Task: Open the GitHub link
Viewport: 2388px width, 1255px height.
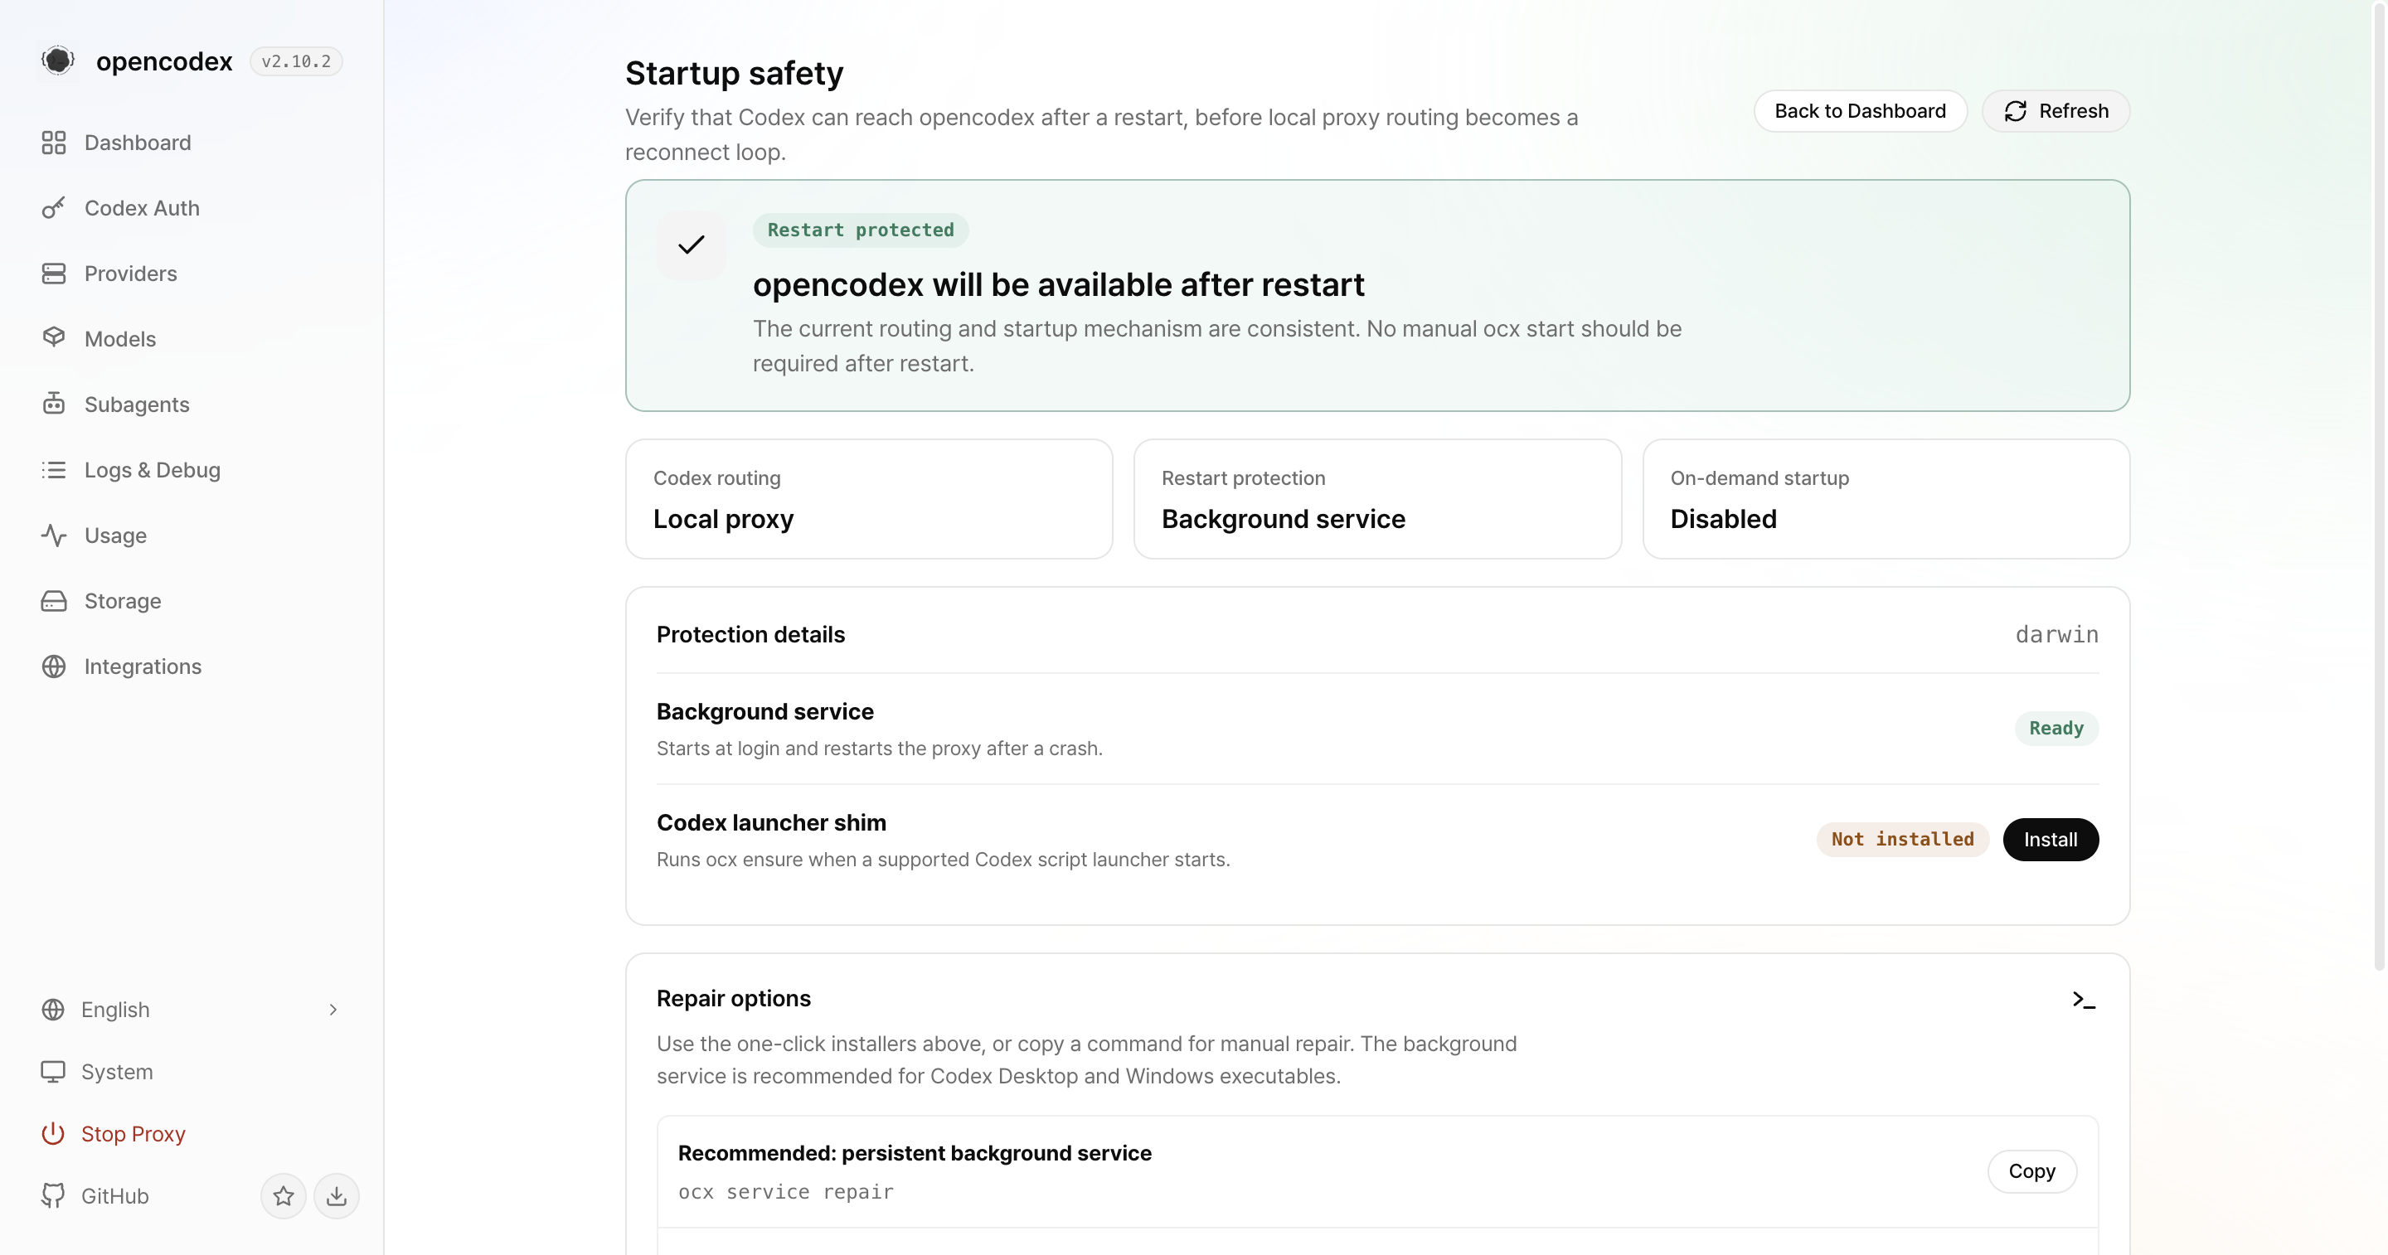Action: (x=114, y=1195)
